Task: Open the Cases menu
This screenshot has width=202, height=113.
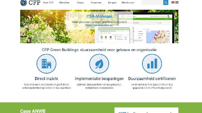Action: [x=80, y=3]
